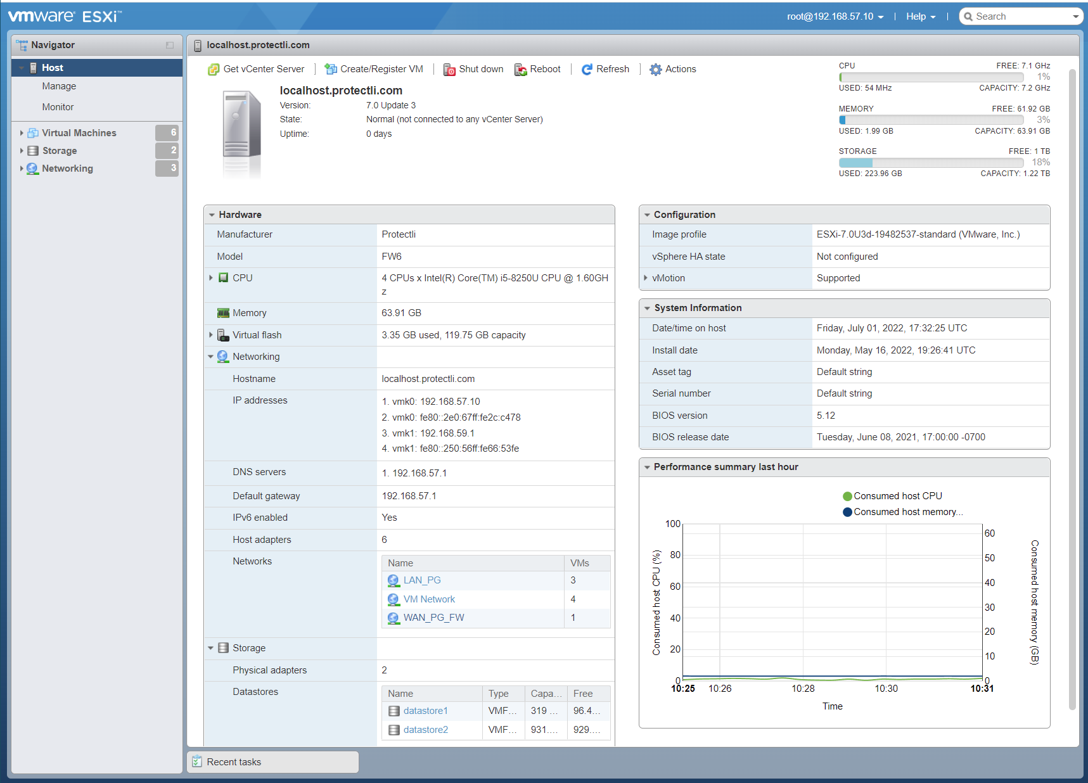Open the VM Network link
This screenshot has height=783, width=1088.
(429, 599)
